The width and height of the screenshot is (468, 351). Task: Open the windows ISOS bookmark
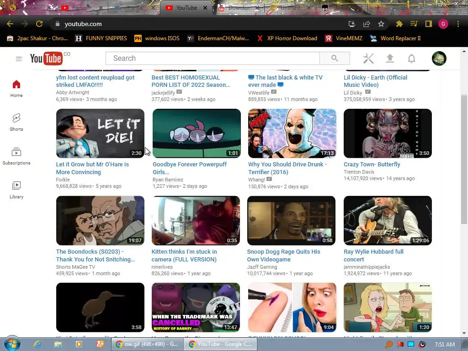[x=157, y=38]
